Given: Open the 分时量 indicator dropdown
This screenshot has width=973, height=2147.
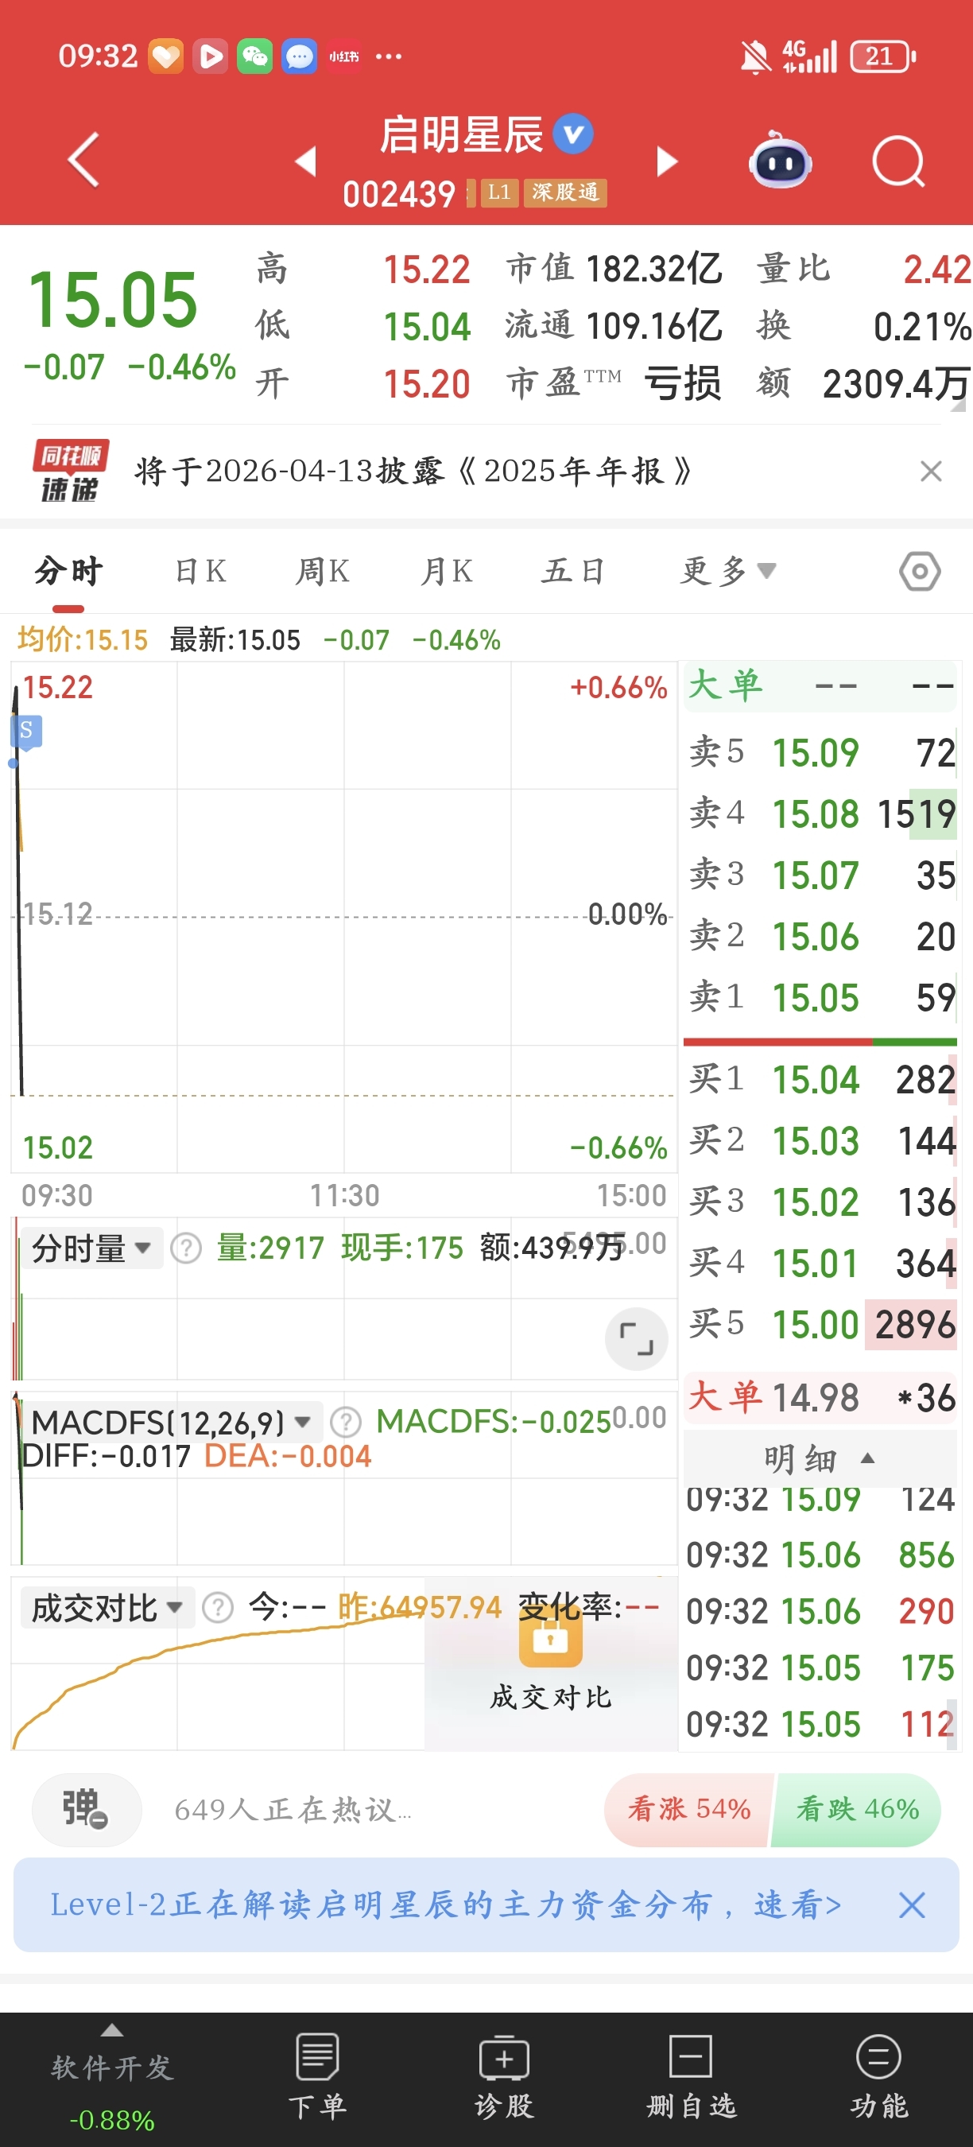Looking at the screenshot, I should (91, 1248).
